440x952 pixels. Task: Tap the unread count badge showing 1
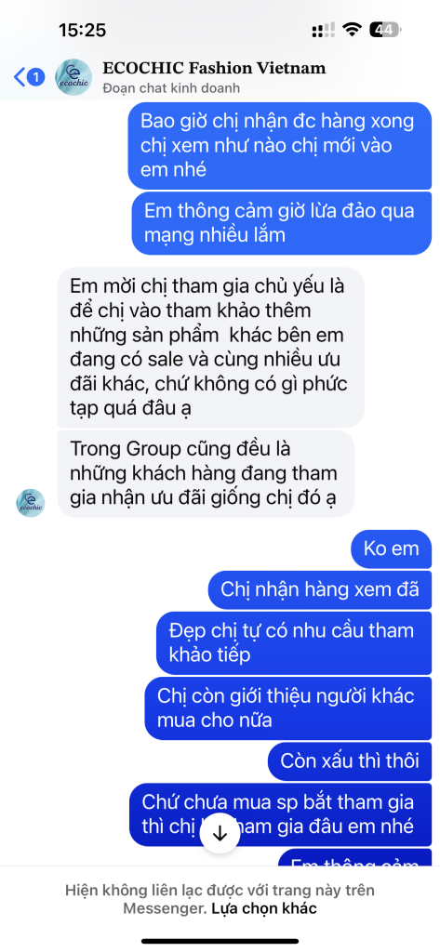(36, 77)
